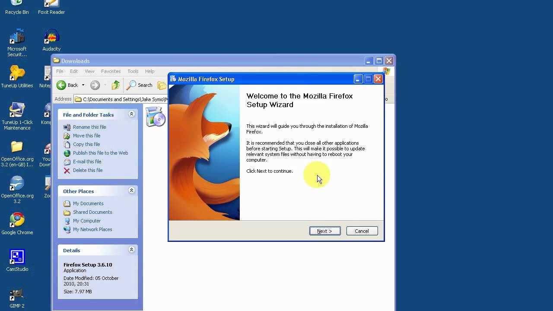The image size is (553, 311).
Task: Click Cancel in Firefox Setup wizard
Action: 362,231
